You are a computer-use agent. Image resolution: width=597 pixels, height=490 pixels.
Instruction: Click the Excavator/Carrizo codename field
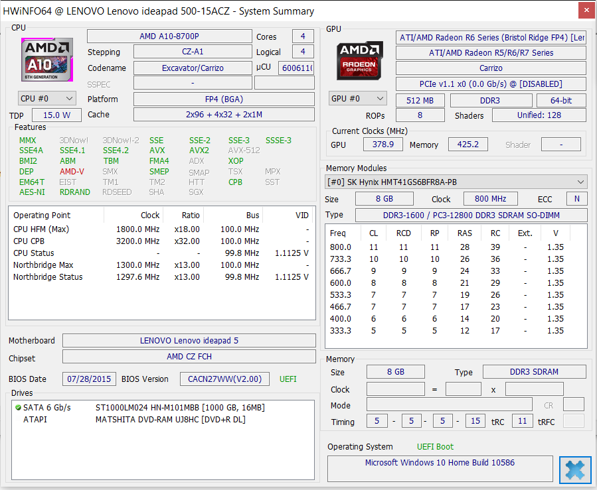pos(193,68)
